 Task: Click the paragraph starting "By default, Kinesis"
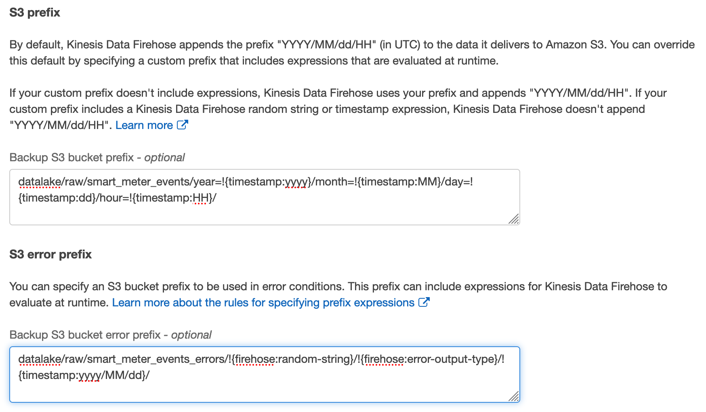pos(352,53)
